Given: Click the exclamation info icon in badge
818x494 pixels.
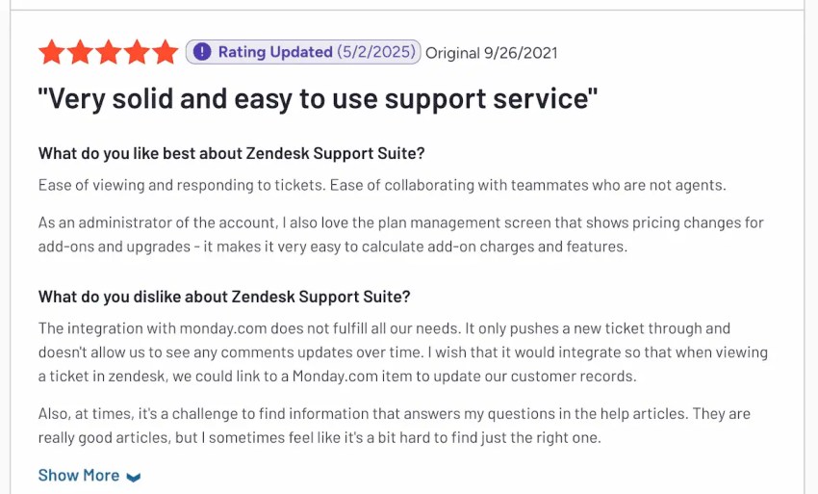Looking at the screenshot, I should [x=202, y=52].
